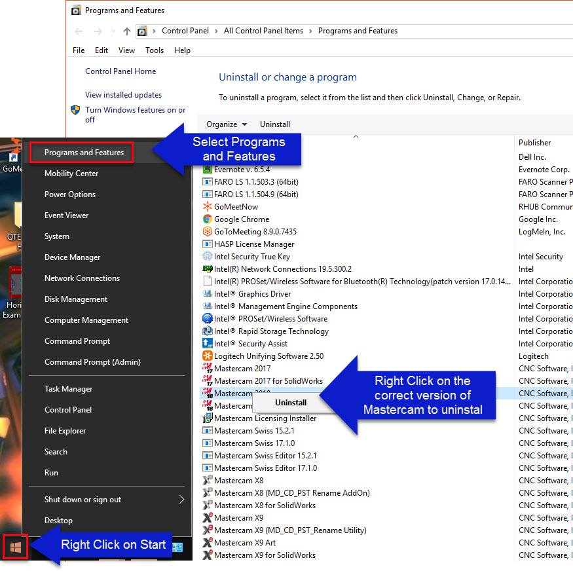Viewport: 573px width, 573px height.
Task: Open the Control Panel Home link
Action: 120,71
